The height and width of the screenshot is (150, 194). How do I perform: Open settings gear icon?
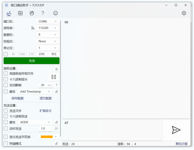click(184, 13)
